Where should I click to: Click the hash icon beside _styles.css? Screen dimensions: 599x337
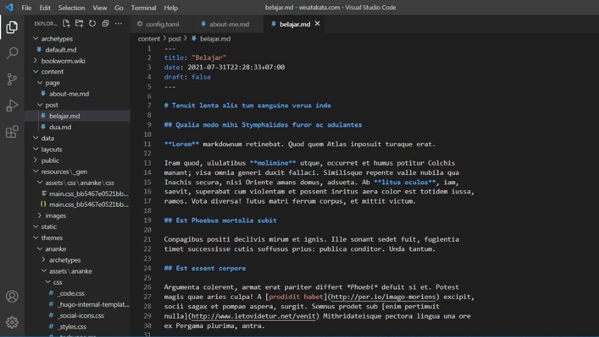pos(51,327)
